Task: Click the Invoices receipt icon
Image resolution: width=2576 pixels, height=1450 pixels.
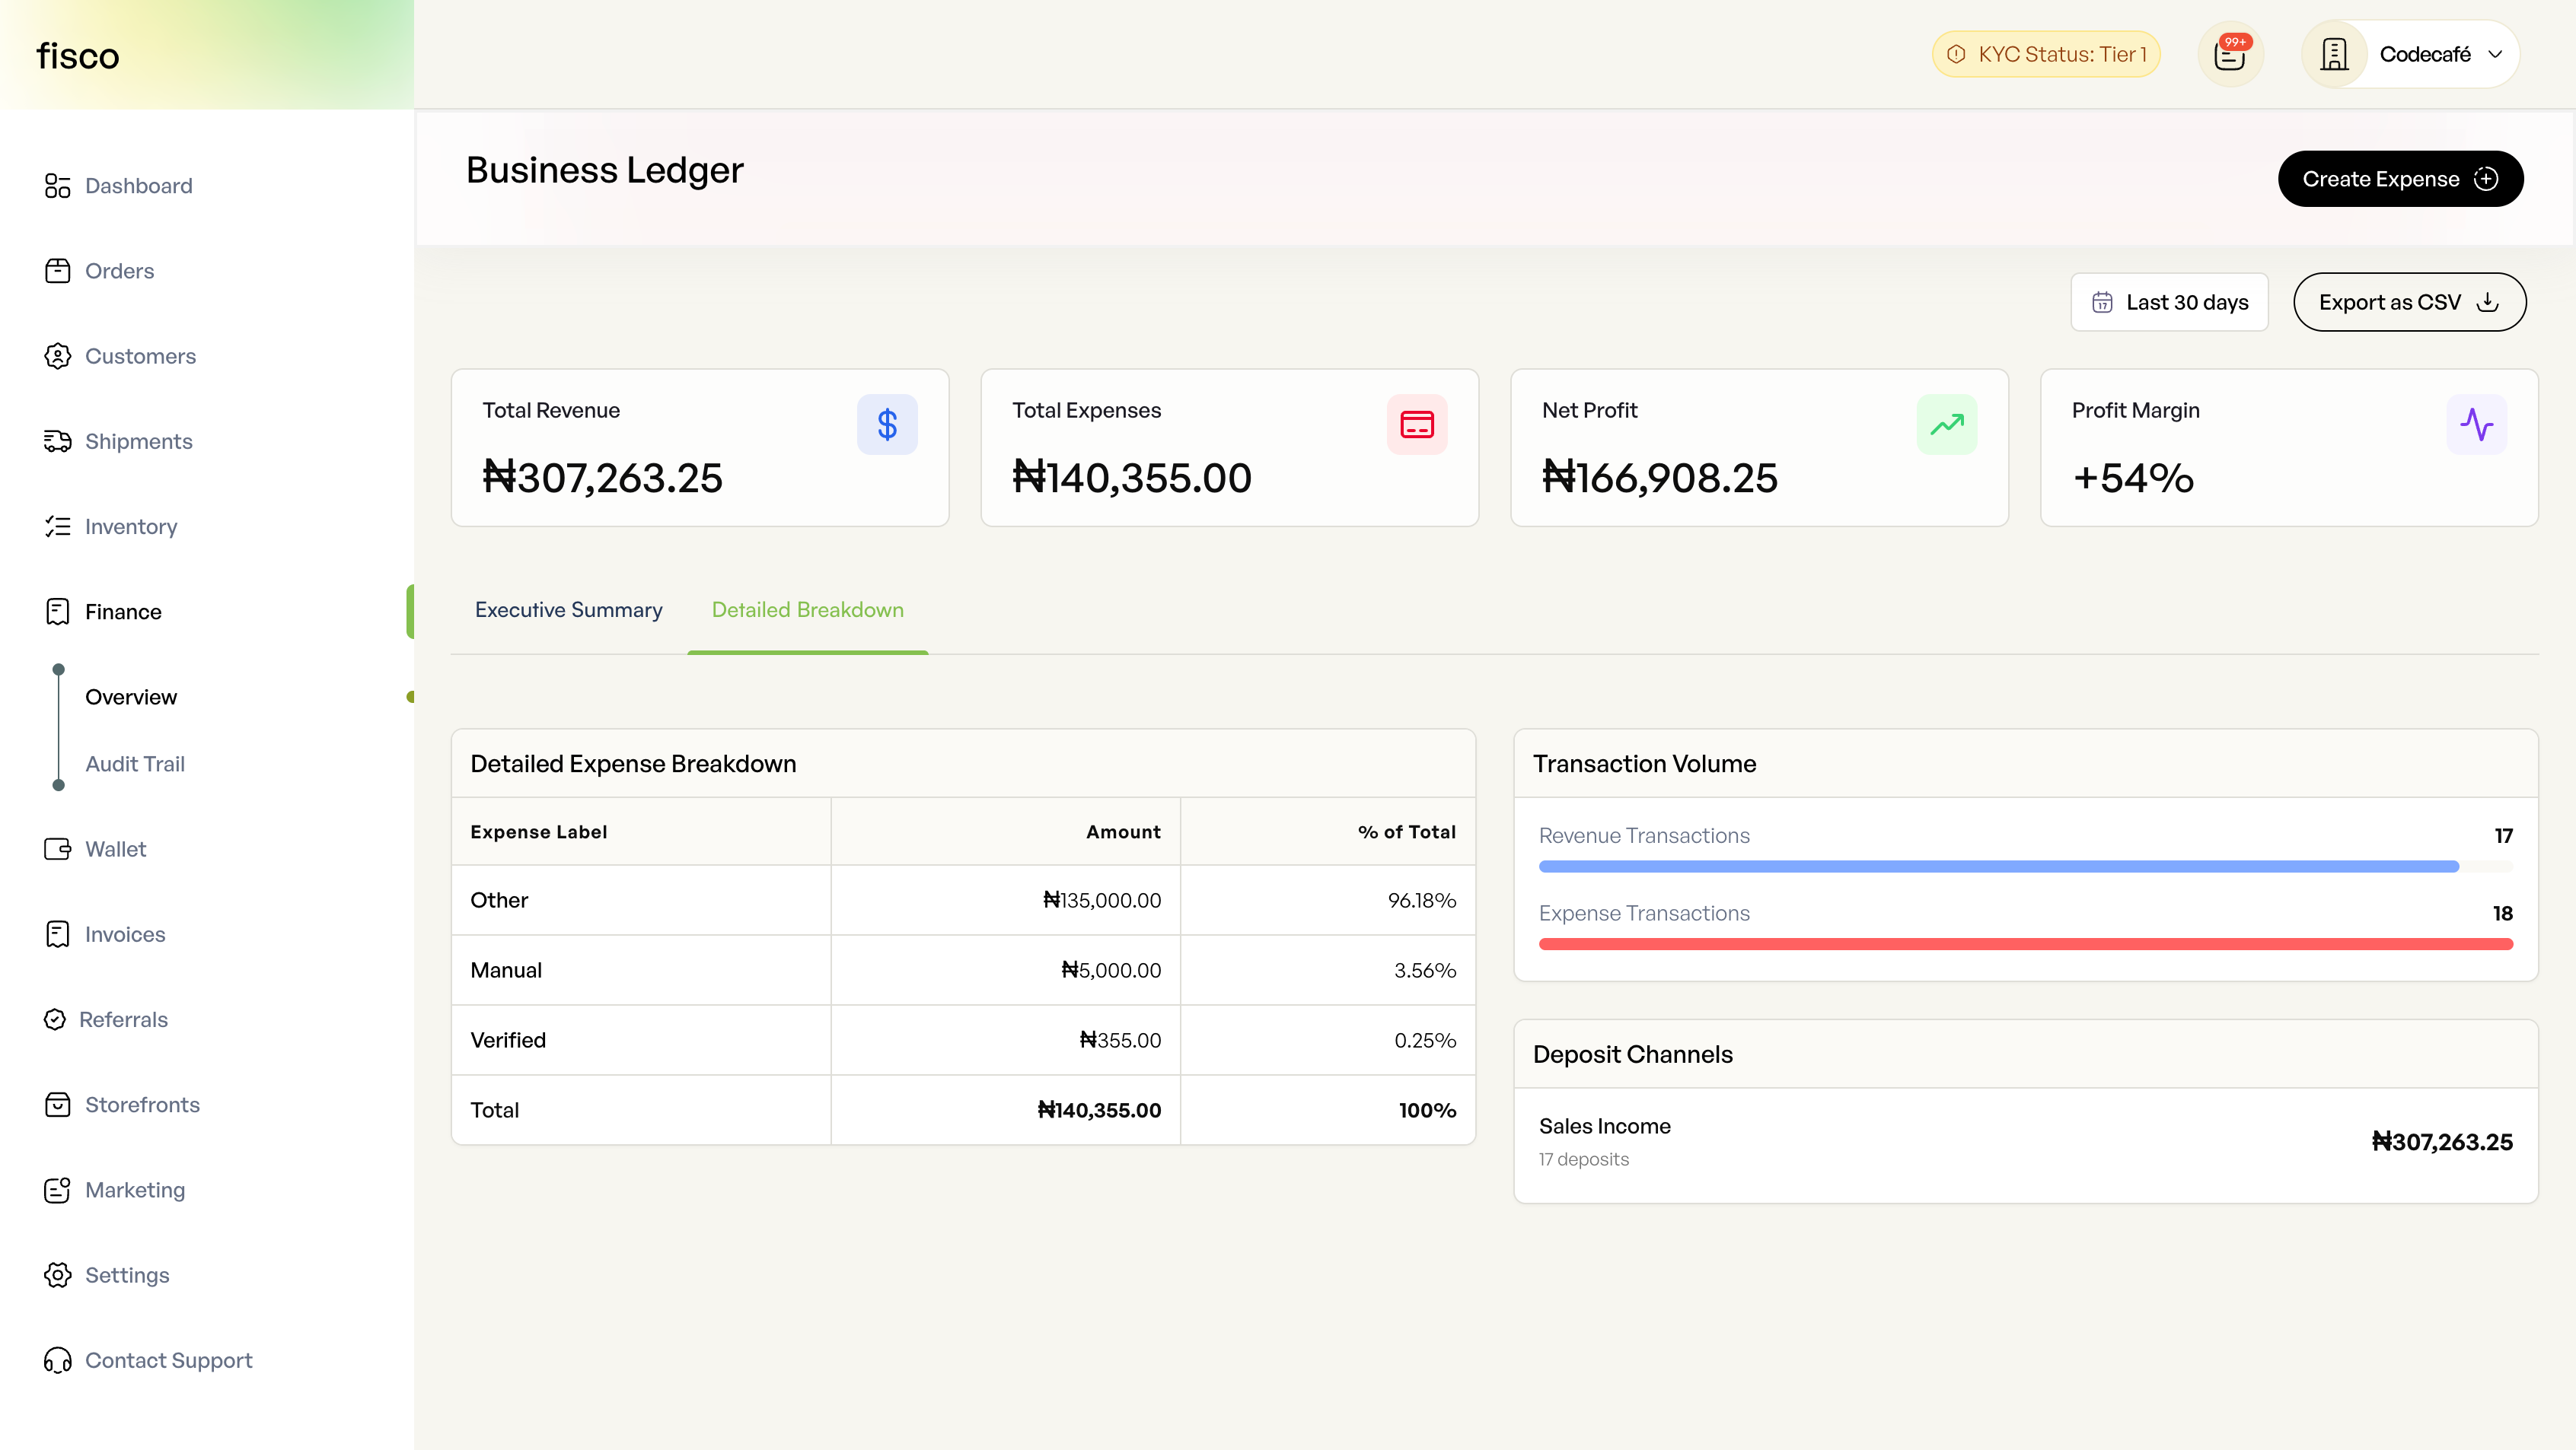Action: tap(57, 934)
